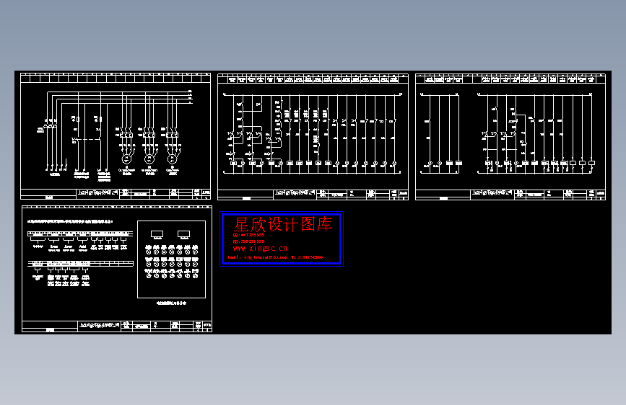Open the middle control circuit drawing sheet
The image size is (626, 405).
313,137
